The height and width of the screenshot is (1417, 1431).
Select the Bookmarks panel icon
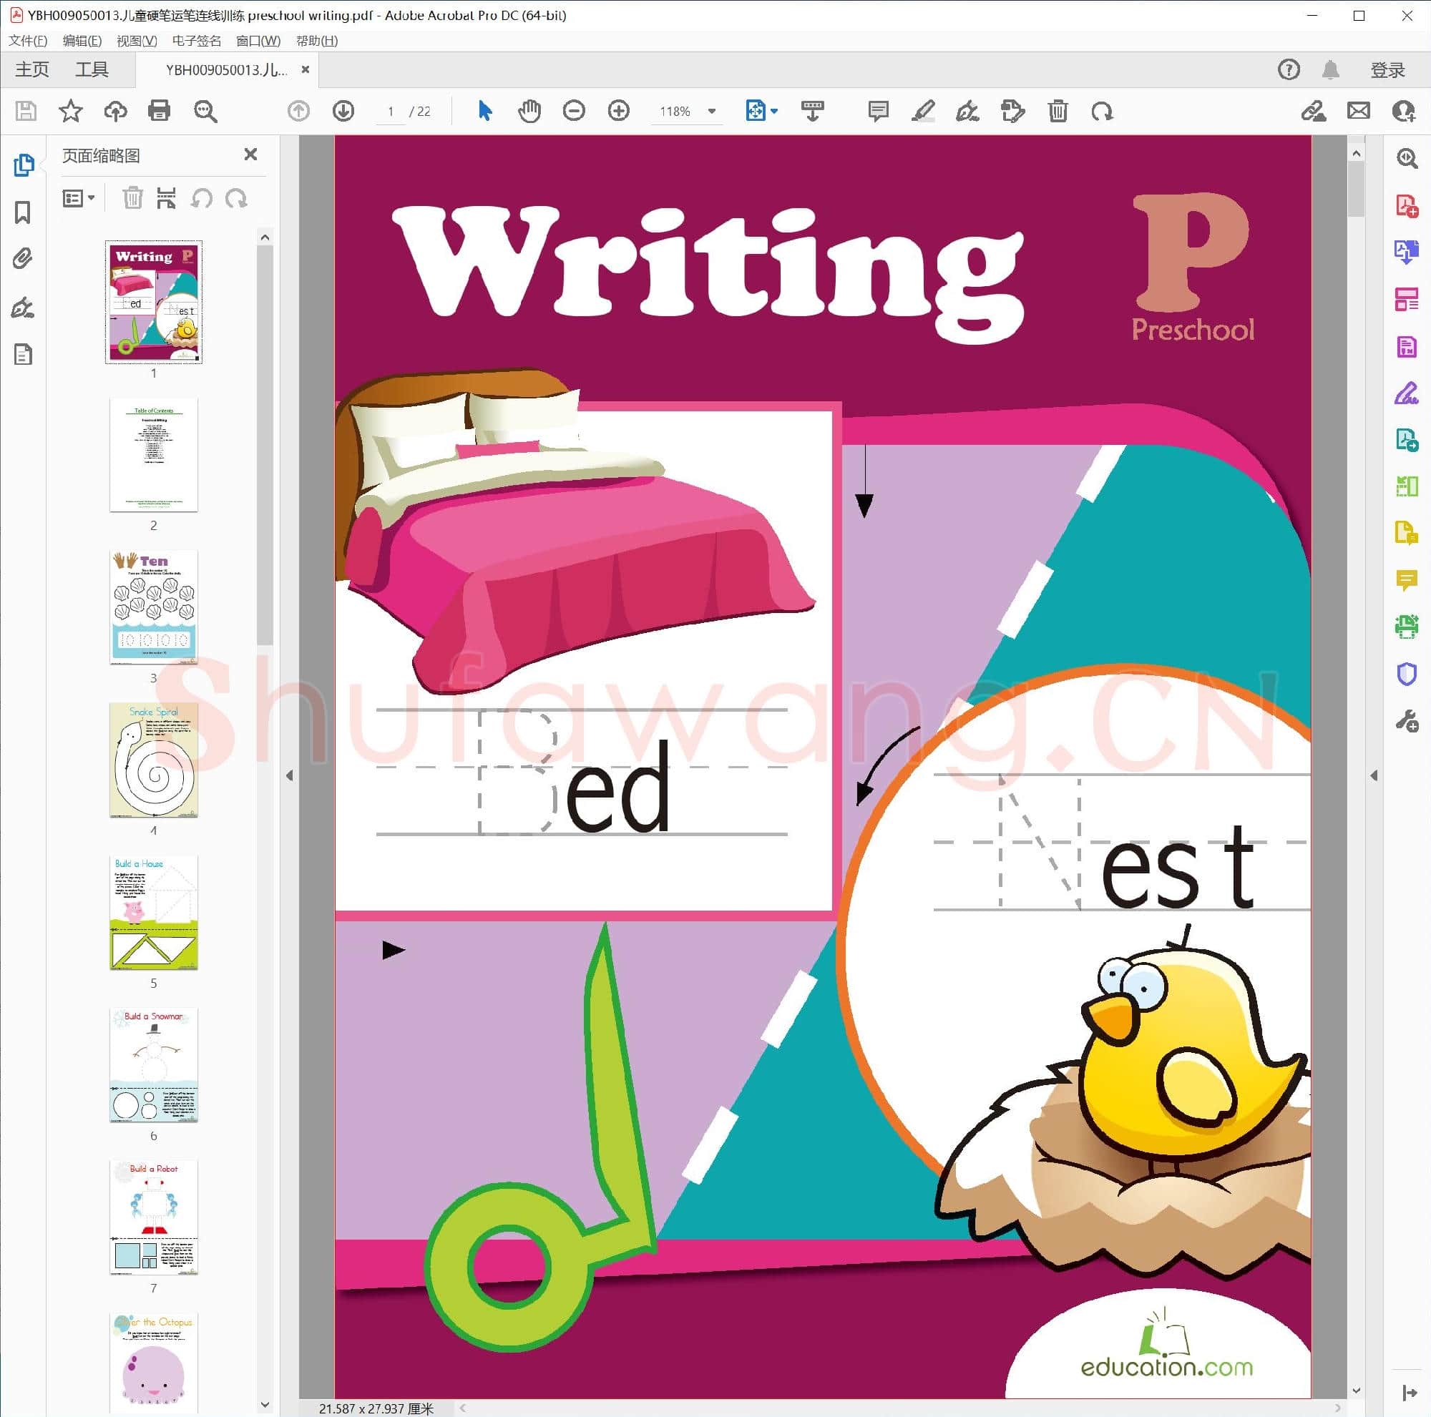coord(23,212)
